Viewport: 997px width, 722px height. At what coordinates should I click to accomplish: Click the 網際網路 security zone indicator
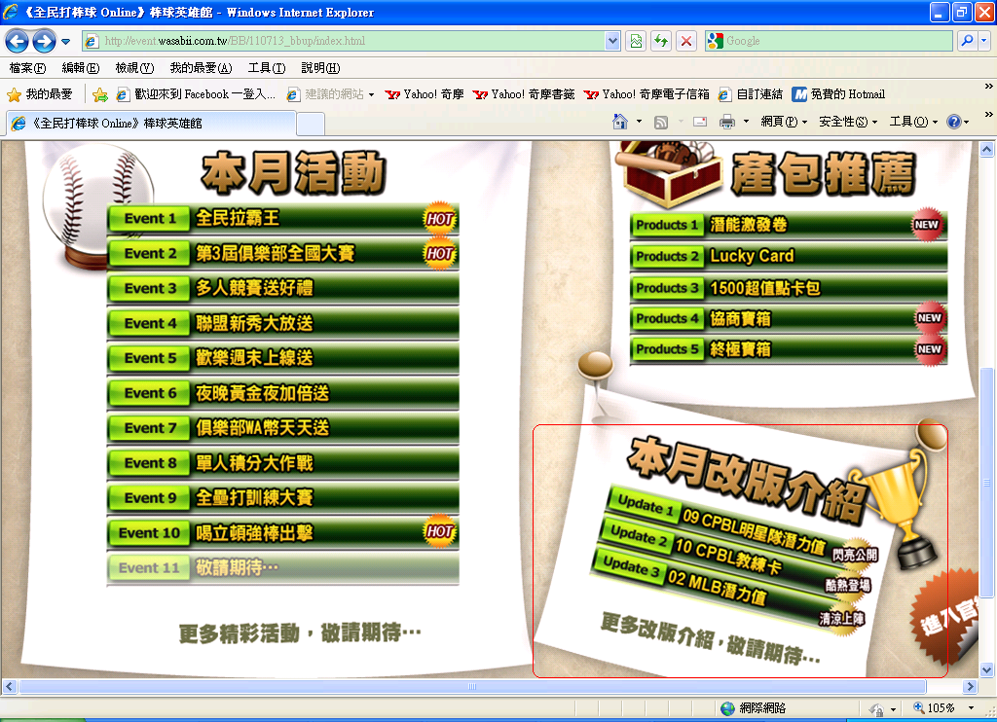coord(754,708)
